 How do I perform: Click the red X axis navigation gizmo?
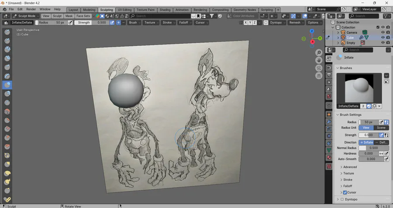click(x=312, y=42)
